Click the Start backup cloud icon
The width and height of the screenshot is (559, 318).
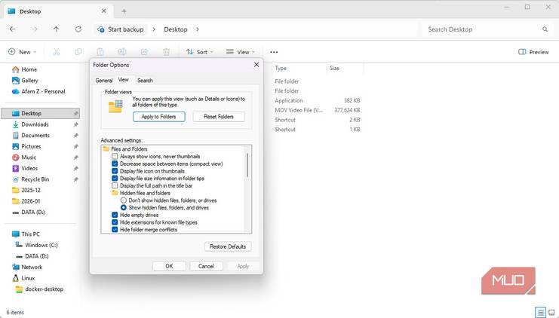pos(101,29)
